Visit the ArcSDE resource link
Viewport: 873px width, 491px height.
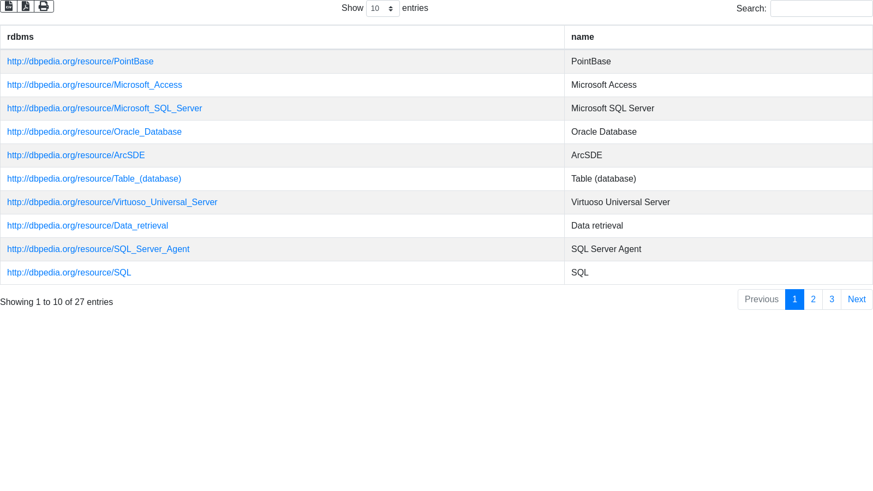76,155
